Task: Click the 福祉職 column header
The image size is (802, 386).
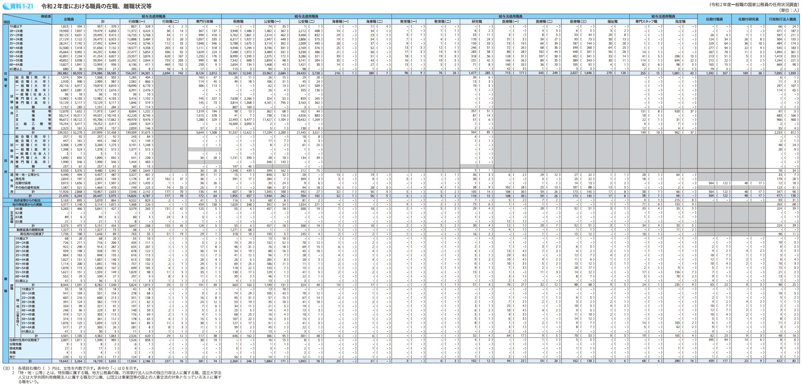Action: tap(612, 21)
